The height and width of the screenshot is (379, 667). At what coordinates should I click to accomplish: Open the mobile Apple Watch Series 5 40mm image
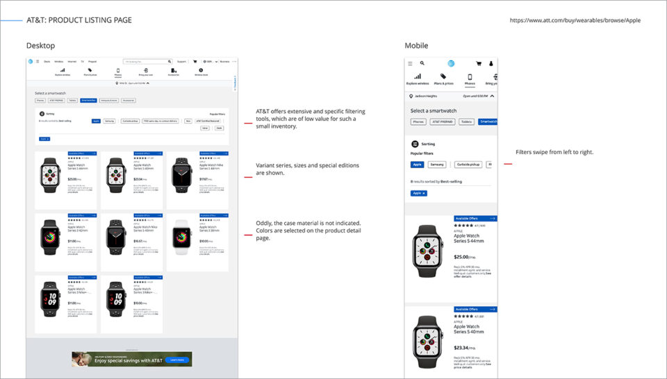[x=427, y=342]
